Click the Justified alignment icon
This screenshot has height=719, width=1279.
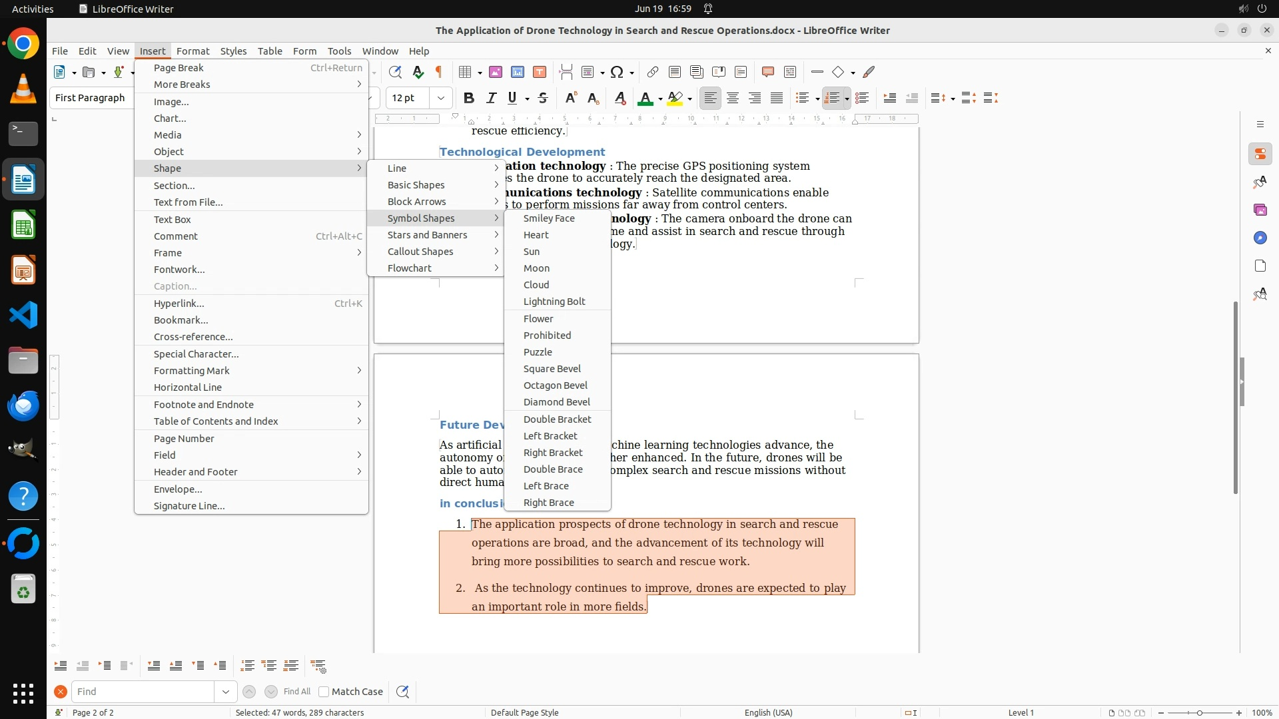click(x=777, y=99)
